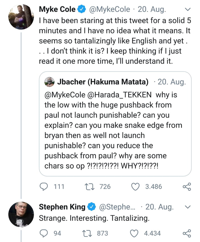200x242 pixels.
Task: Open the share icon on Myke Cole's tweet
Action: (x=186, y=187)
